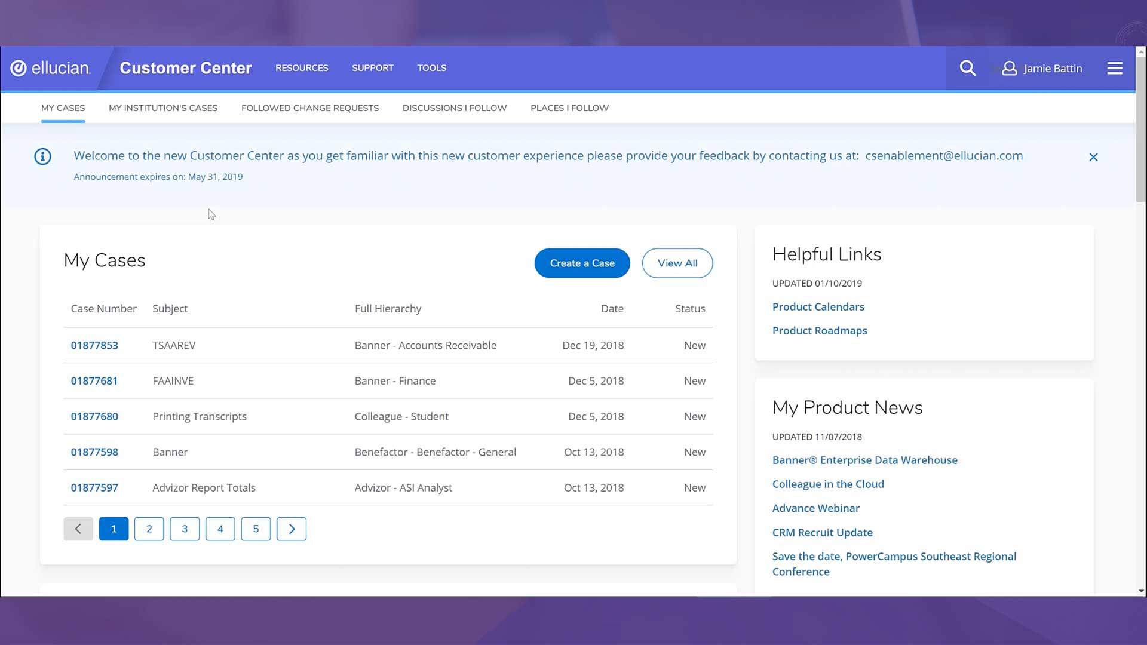The height and width of the screenshot is (645, 1147).
Task: Click the Jamie Battin user profile icon
Action: 1009,68
